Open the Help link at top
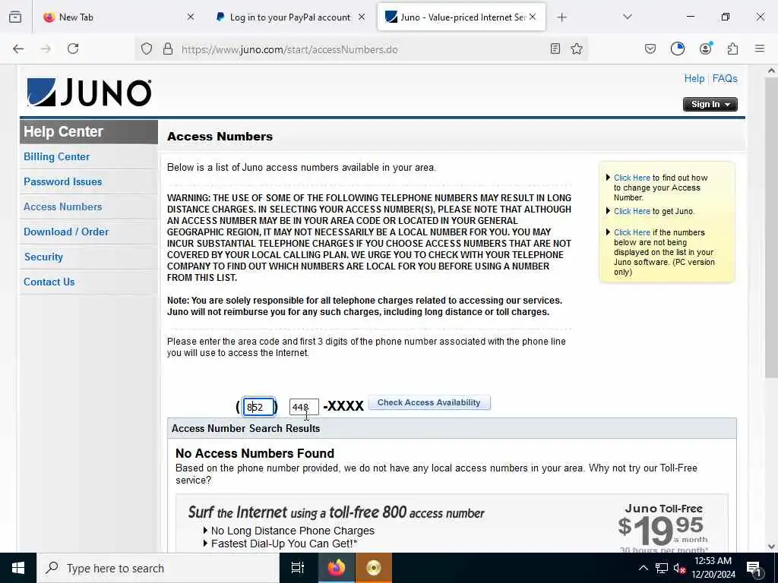 pos(694,78)
